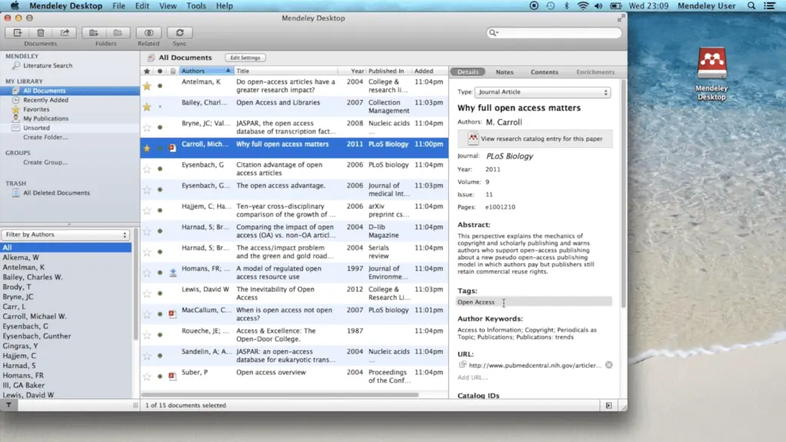Sort by the favorites star column header
The height and width of the screenshot is (442, 786).
point(147,71)
